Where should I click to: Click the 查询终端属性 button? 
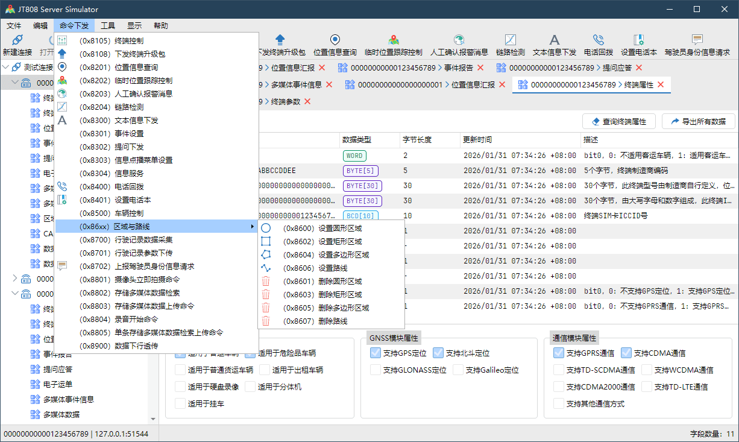[618, 122]
